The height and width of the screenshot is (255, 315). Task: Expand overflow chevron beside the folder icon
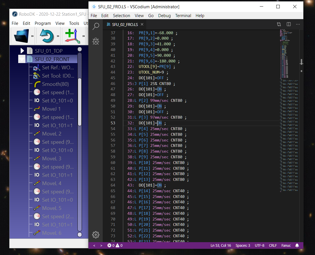point(32,36)
